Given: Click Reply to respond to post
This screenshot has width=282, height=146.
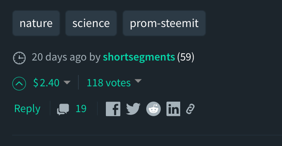Looking at the screenshot, I should [27, 109].
